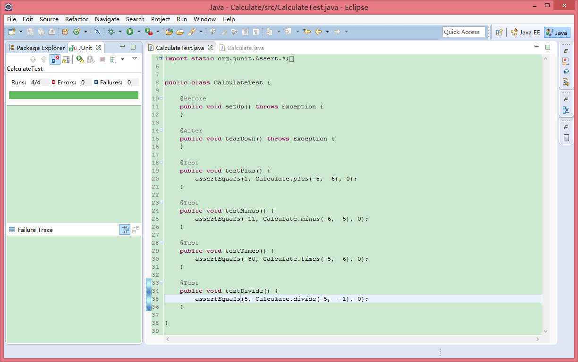Click the Forward navigation arrow
This screenshot has height=362, width=578.
[337, 32]
